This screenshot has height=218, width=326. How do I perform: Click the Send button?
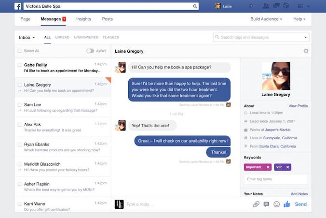click(x=300, y=204)
